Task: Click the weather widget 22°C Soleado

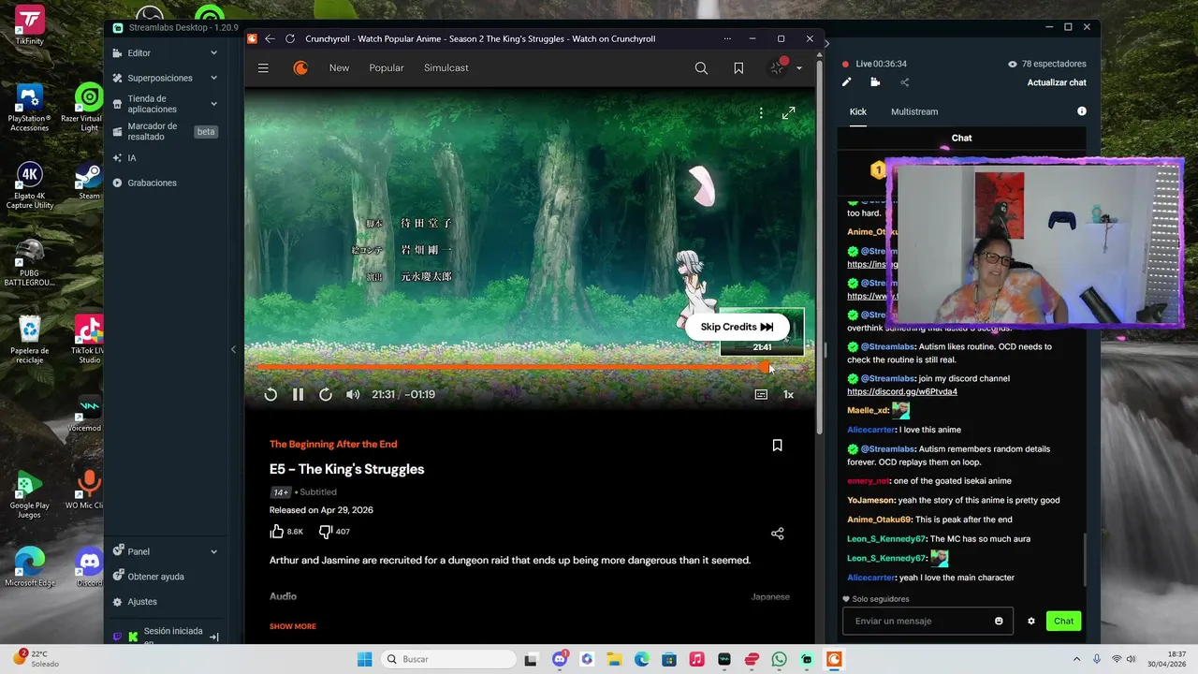Action: tap(37, 659)
